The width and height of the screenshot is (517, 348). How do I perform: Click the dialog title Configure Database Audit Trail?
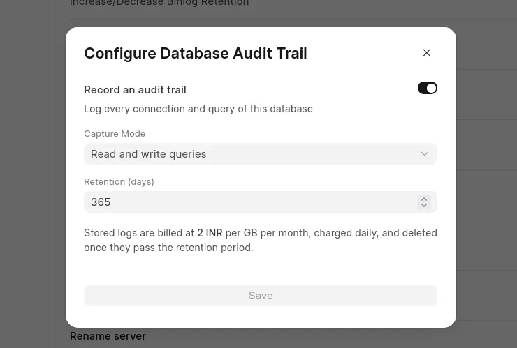coord(195,53)
